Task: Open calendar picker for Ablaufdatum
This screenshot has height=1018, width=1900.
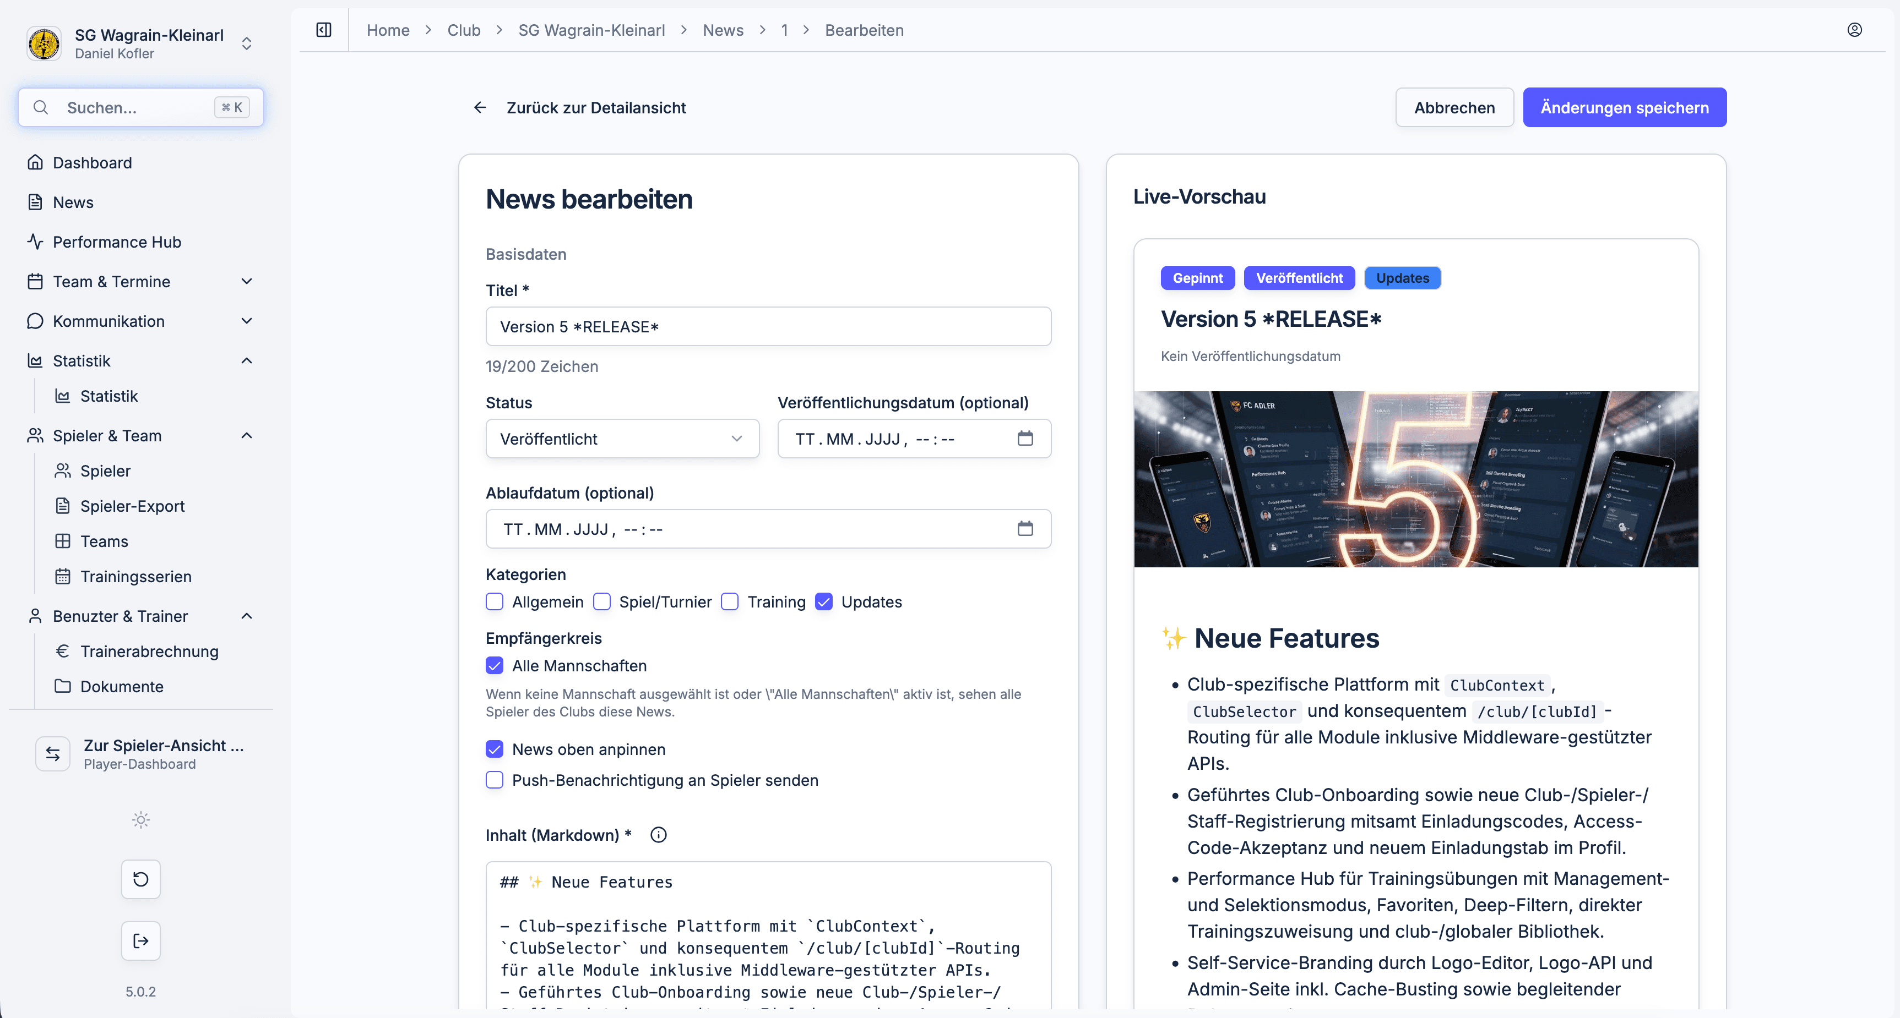Action: pos(1025,528)
